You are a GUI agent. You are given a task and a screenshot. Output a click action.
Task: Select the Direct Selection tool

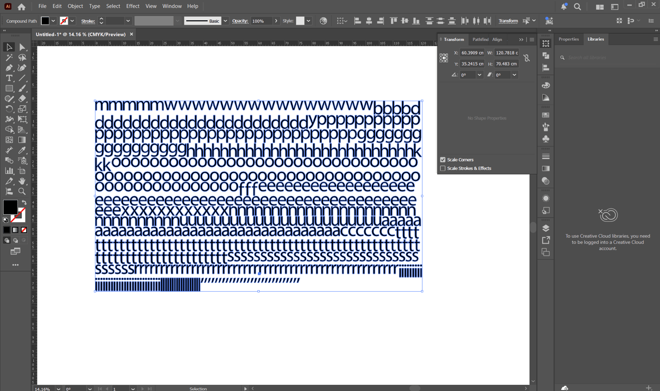pyautogui.click(x=22, y=47)
